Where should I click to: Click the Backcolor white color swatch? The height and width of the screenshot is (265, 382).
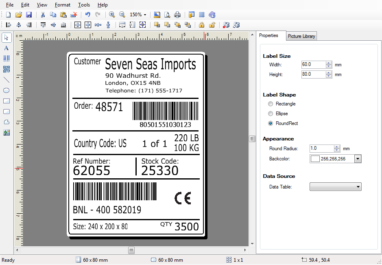pos(315,159)
